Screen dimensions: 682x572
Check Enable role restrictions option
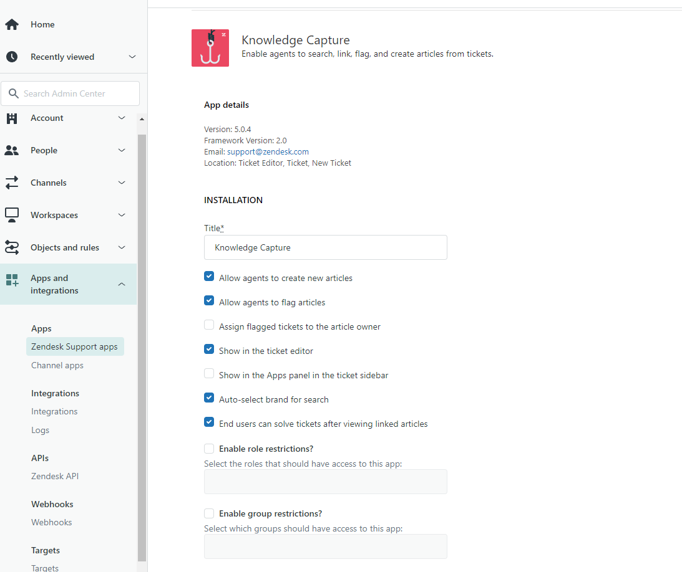pyautogui.click(x=209, y=448)
